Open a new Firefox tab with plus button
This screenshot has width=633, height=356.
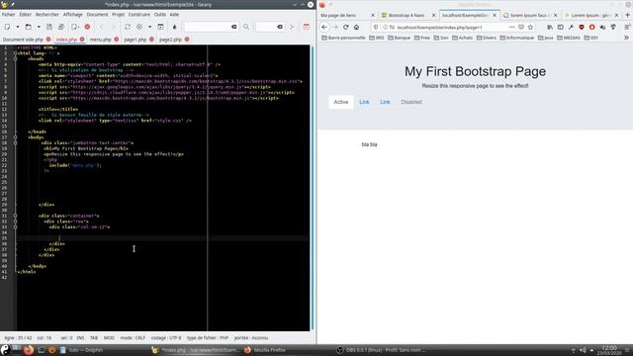point(627,15)
